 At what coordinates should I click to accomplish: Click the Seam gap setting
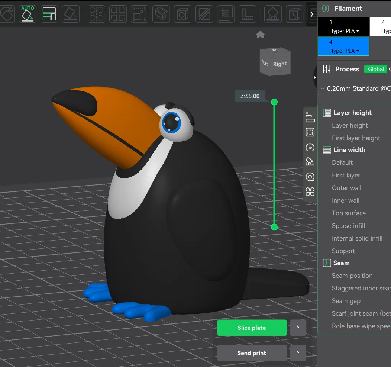346,301
